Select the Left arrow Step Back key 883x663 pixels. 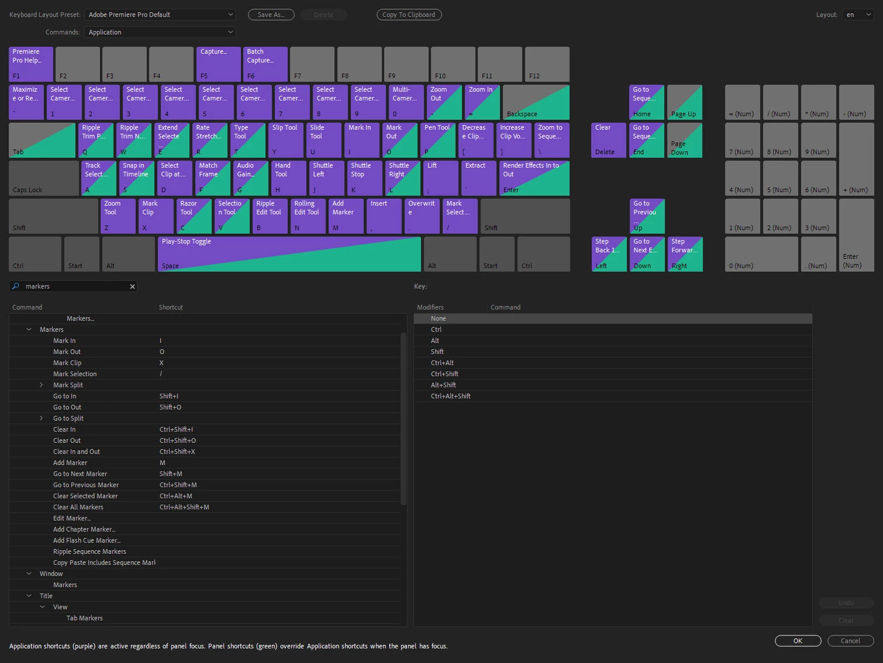[x=609, y=254]
